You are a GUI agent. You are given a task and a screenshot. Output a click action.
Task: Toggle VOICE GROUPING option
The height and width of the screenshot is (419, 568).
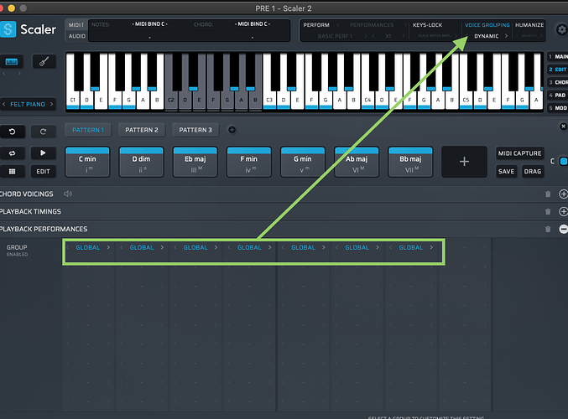(487, 25)
